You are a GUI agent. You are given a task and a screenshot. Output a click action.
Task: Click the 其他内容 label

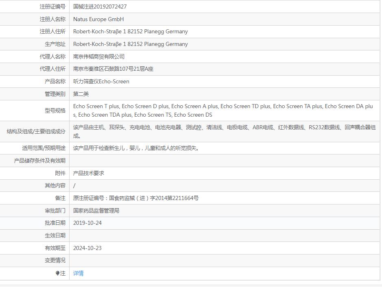click(x=55, y=185)
